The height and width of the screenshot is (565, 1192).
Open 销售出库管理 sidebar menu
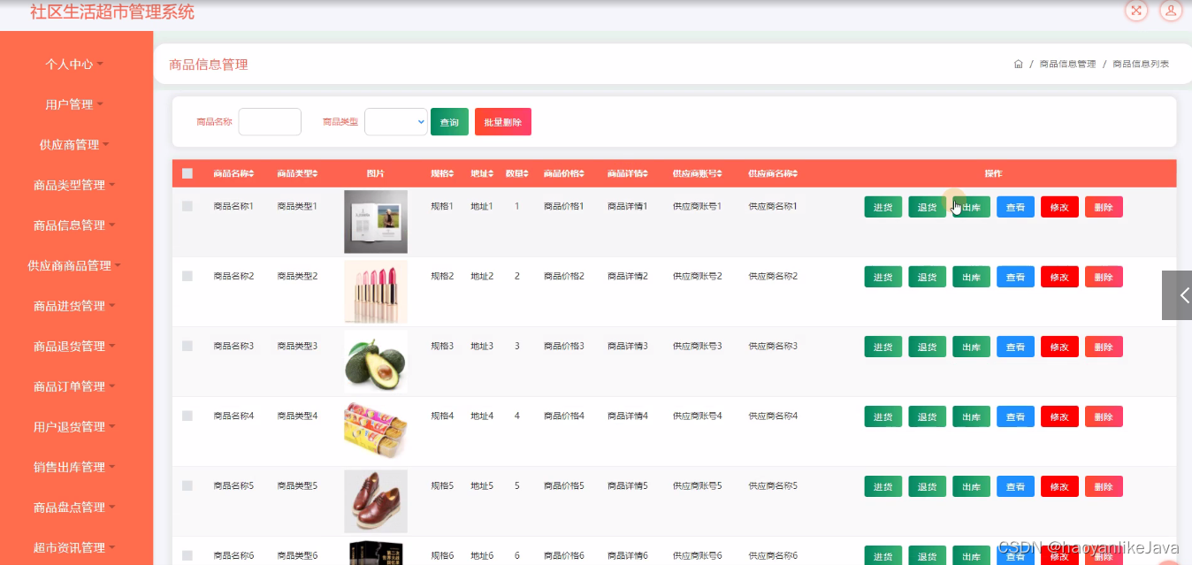(x=75, y=467)
